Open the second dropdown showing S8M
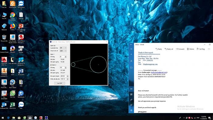The image size is (213, 120). [x=63, y=51]
